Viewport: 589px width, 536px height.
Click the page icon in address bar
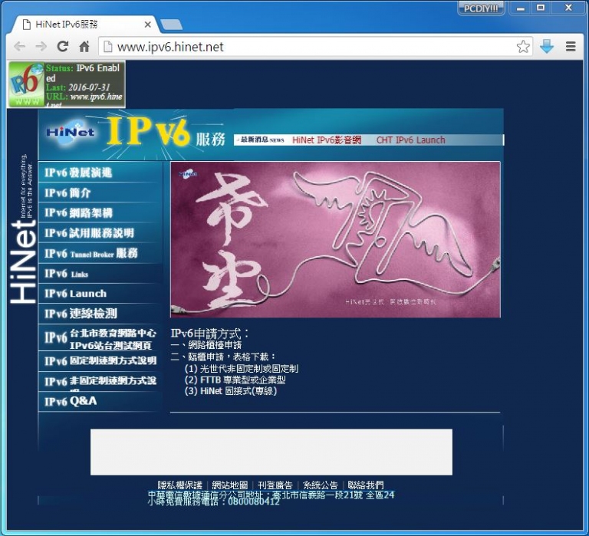[x=108, y=47]
